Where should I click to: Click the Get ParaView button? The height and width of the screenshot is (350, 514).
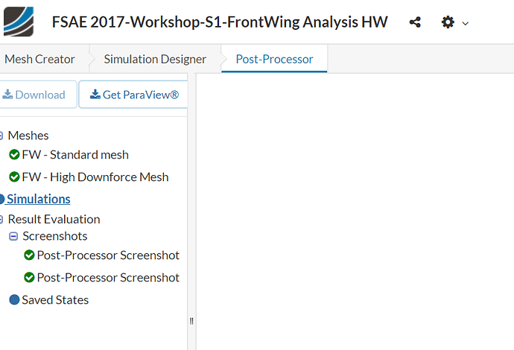click(x=134, y=95)
